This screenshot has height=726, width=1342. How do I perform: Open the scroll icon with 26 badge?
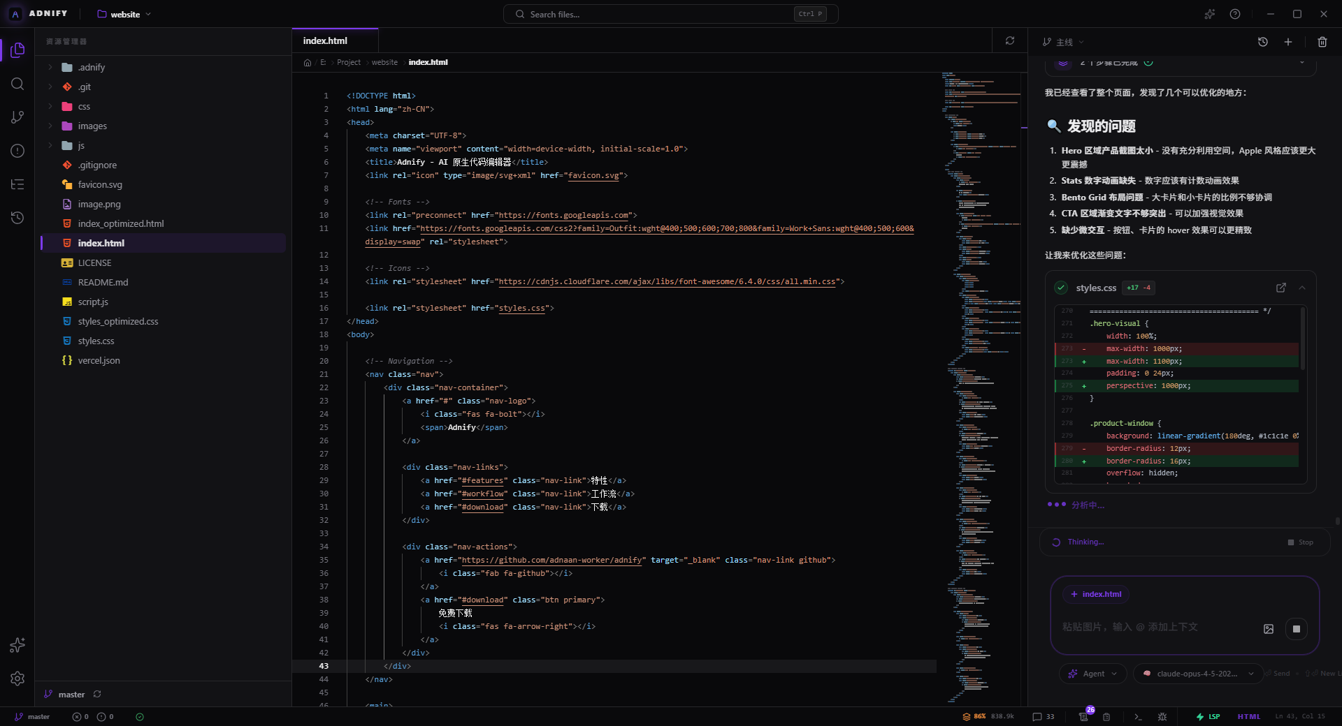[1083, 717]
